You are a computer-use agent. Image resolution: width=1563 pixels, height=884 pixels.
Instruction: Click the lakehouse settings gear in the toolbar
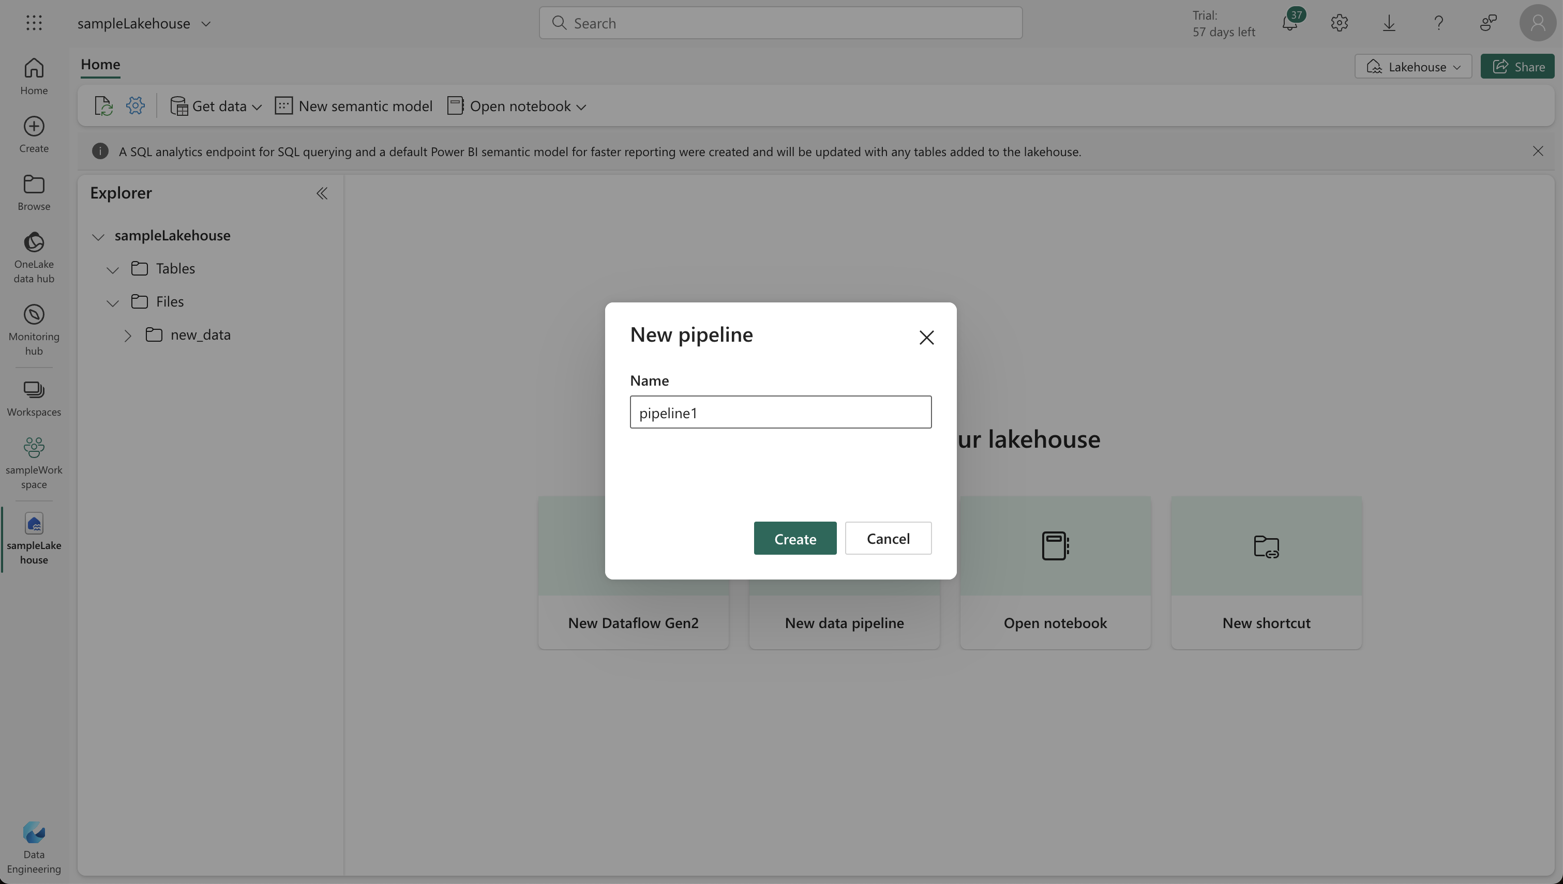coord(136,105)
